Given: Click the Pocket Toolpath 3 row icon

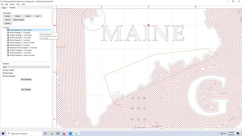Looking at the screenshot, I should [8, 30].
